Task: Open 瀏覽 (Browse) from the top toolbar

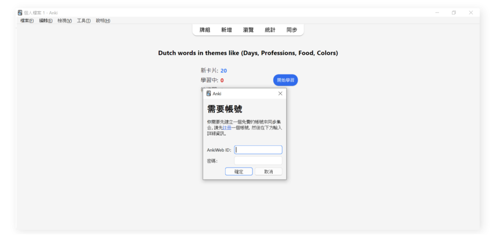Action: click(248, 30)
